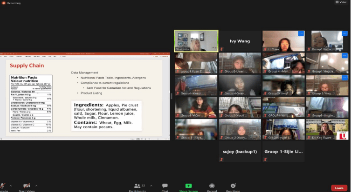Open the View layout menu
Image resolution: width=351 pixels, height=192 pixels.
343,2
